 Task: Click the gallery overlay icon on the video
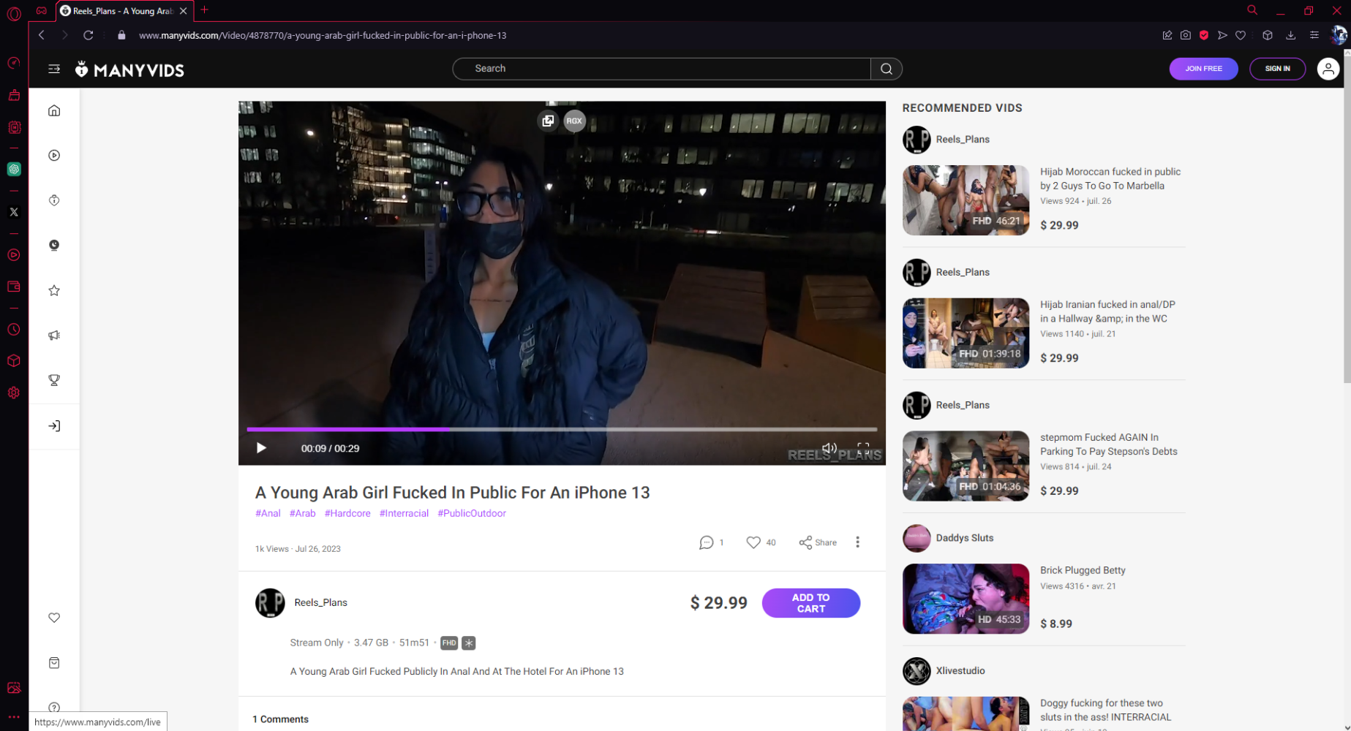(548, 121)
